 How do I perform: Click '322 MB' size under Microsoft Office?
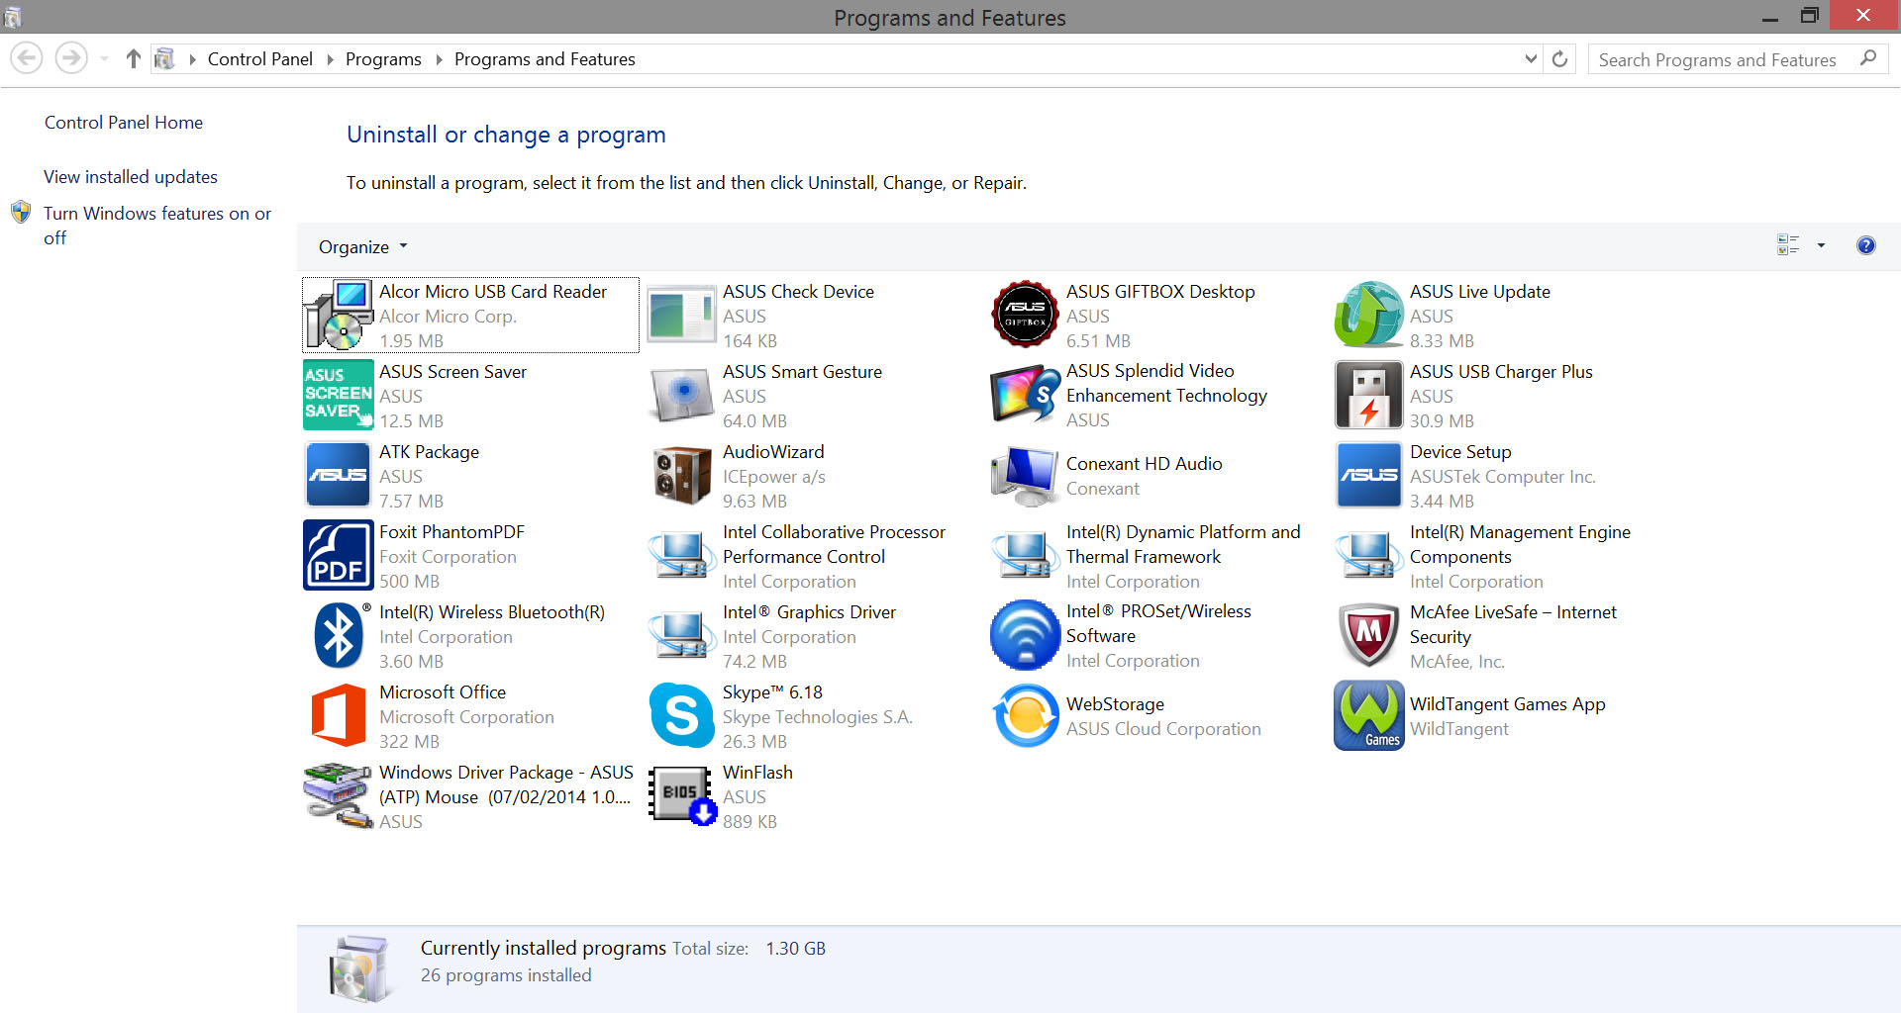coord(409,742)
